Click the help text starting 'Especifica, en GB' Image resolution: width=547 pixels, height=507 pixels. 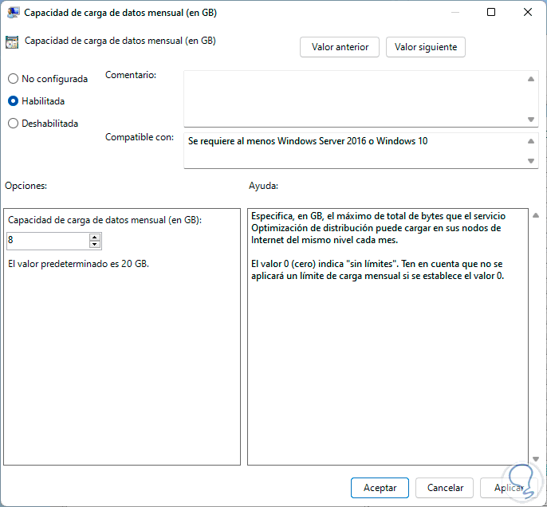[378, 228]
